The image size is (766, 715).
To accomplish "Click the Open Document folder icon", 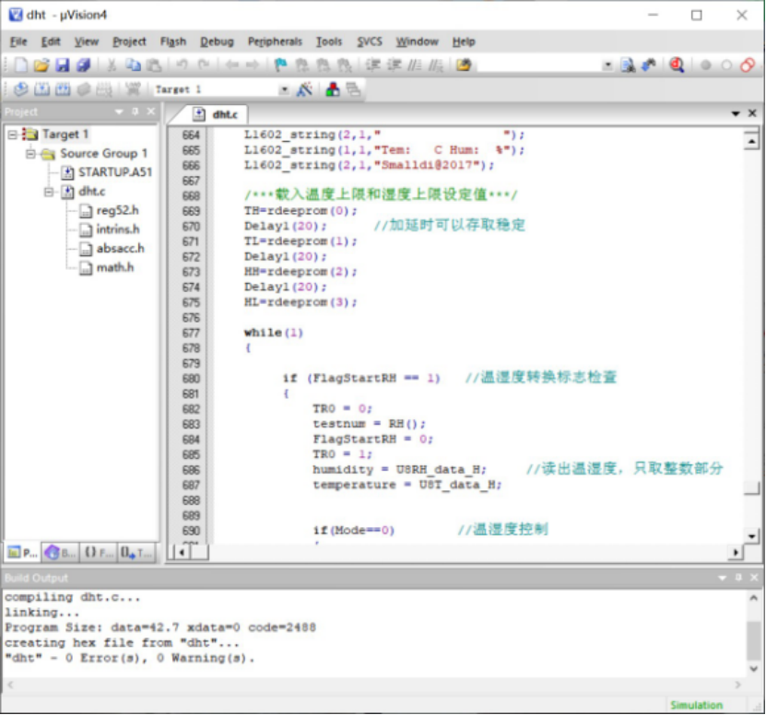I will [464, 64].
